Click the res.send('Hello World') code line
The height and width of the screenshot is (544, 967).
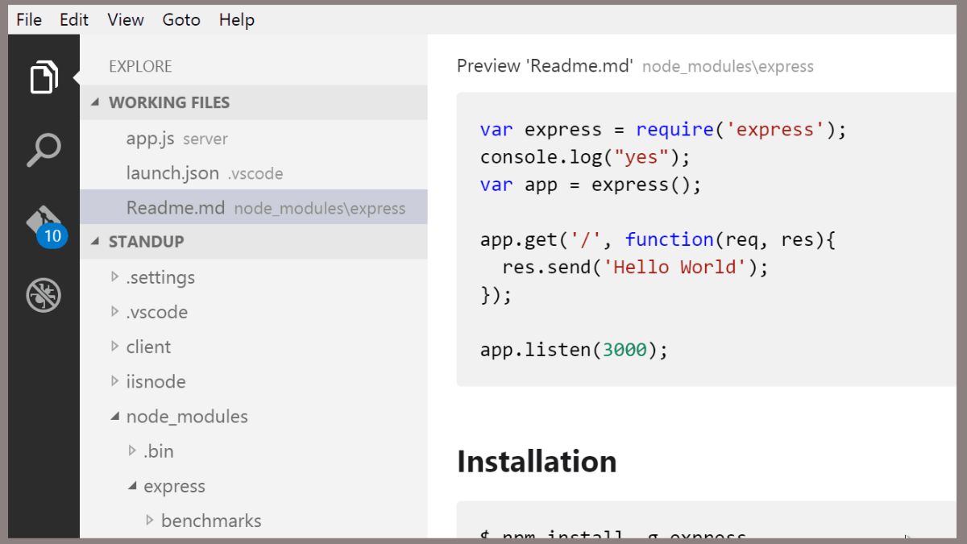point(635,267)
